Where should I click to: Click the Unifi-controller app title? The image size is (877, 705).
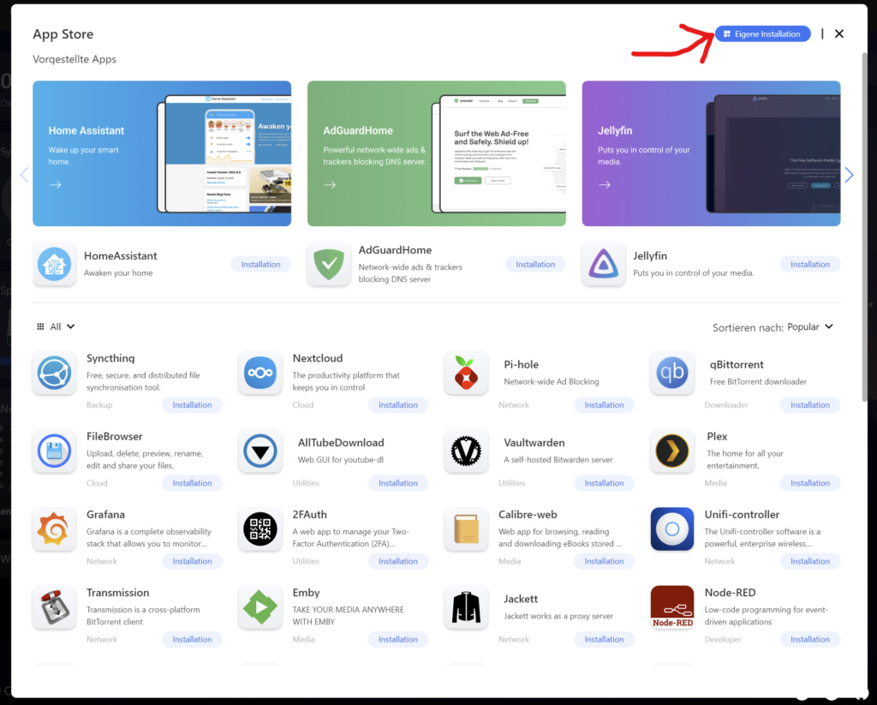click(x=742, y=514)
